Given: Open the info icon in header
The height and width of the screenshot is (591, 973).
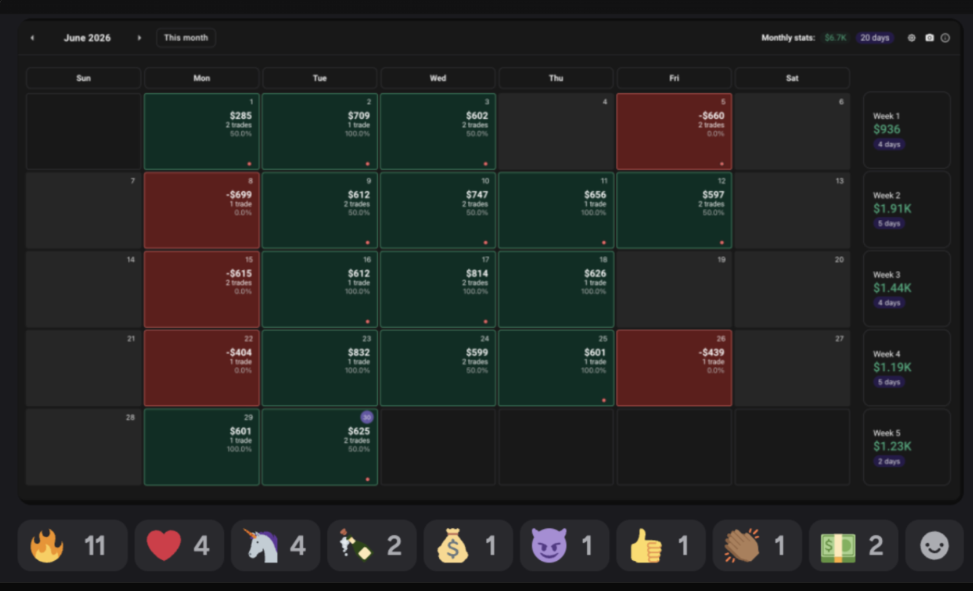Looking at the screenshot, I should point(945,38).
